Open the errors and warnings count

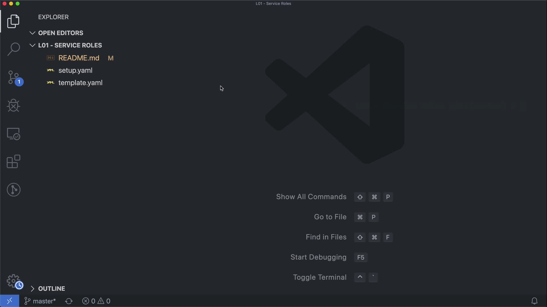click(x=96, y=301)
